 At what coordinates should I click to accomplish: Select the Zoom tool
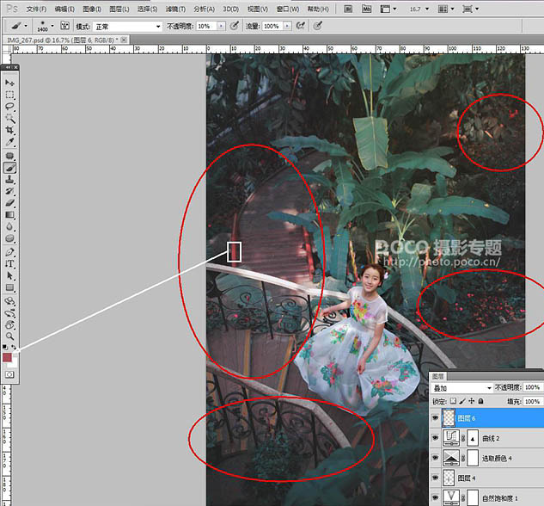point(9,336)
